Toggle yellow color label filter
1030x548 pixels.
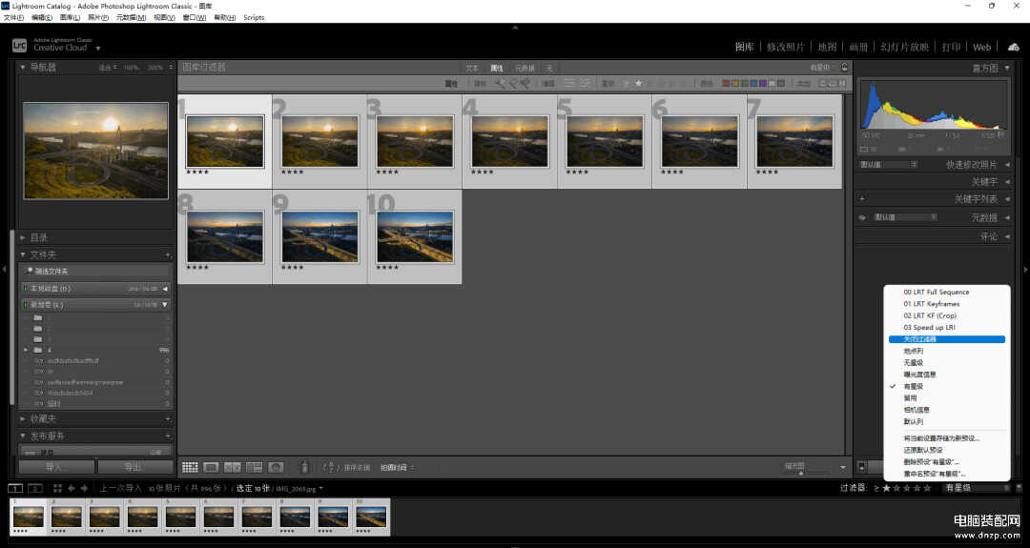735,83
